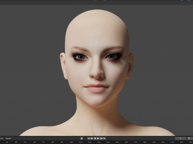
Task: Set the playhead at frame 200
Action: [163, 142]
